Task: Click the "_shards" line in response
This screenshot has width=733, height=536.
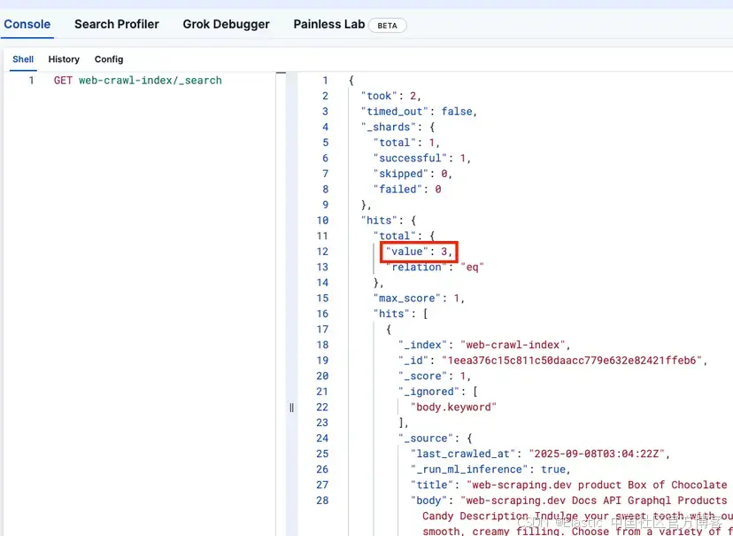Action: (x=397, y=127)
